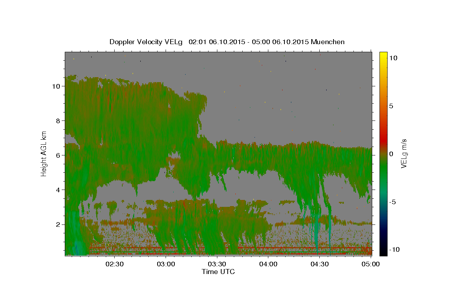
Task: Click the '03:30' time tick label
Action: point(217,264)
